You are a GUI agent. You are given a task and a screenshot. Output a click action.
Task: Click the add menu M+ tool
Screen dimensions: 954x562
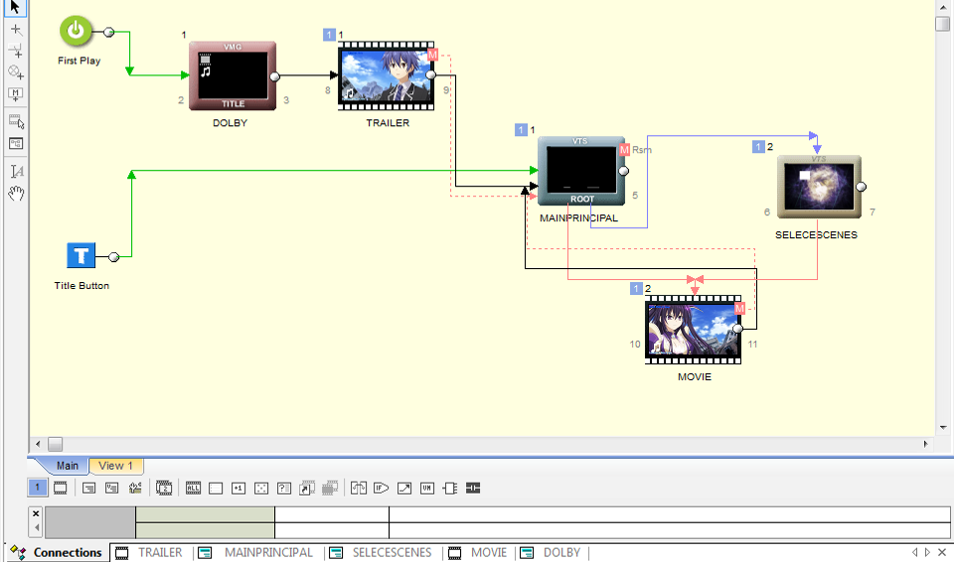click(x=16, y=94)
